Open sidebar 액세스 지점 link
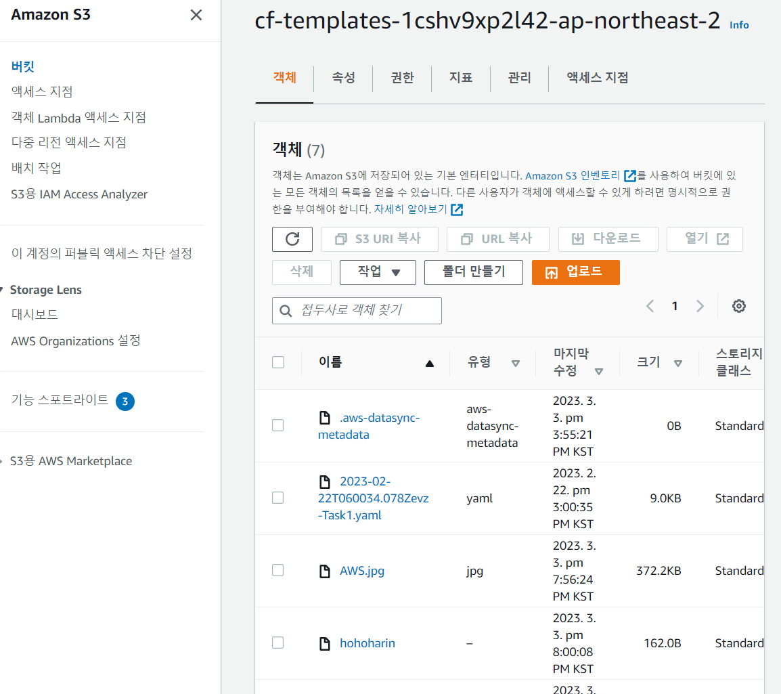 pyautogui.click(x=43, y=91)
